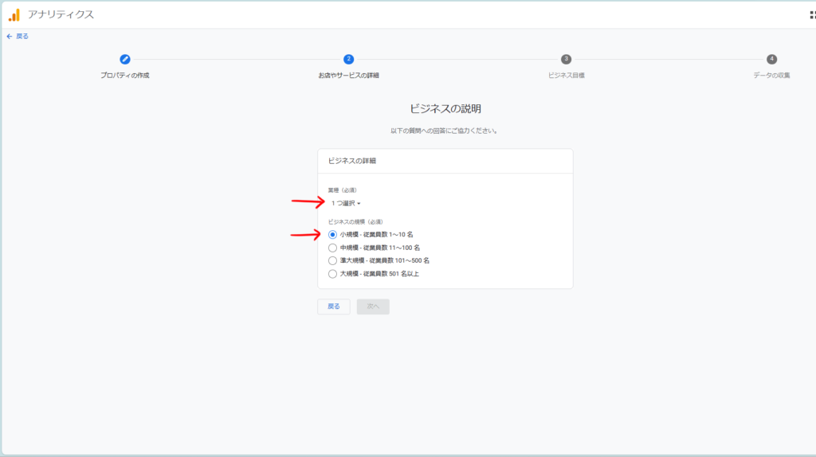Viewport: 816px width, 457px height.
Task: Go to the プロパティの作成 step label
Action: pyautogui.click(x=125, y=76)
